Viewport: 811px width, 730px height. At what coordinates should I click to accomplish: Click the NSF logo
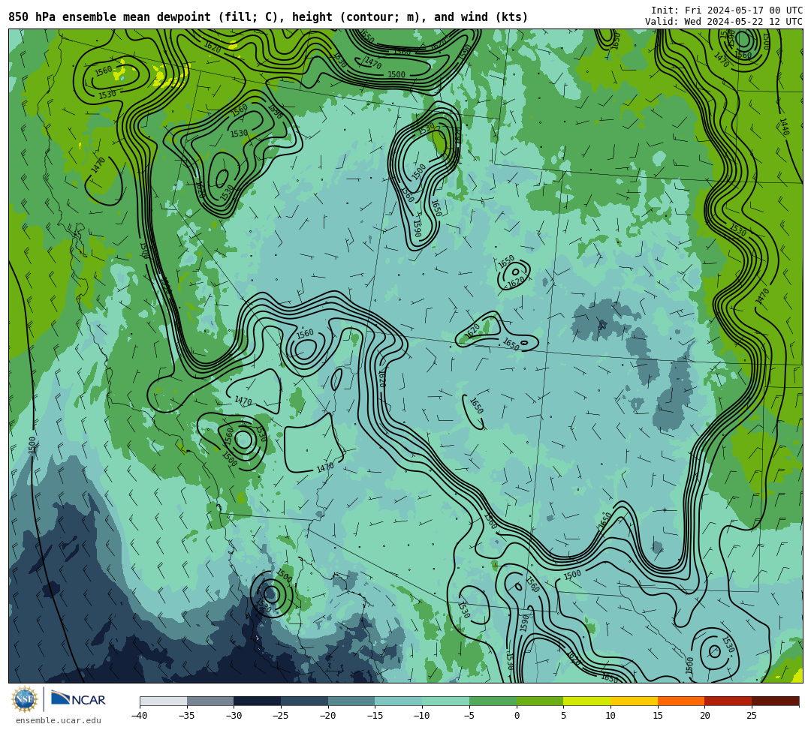(x=25, y=699)
